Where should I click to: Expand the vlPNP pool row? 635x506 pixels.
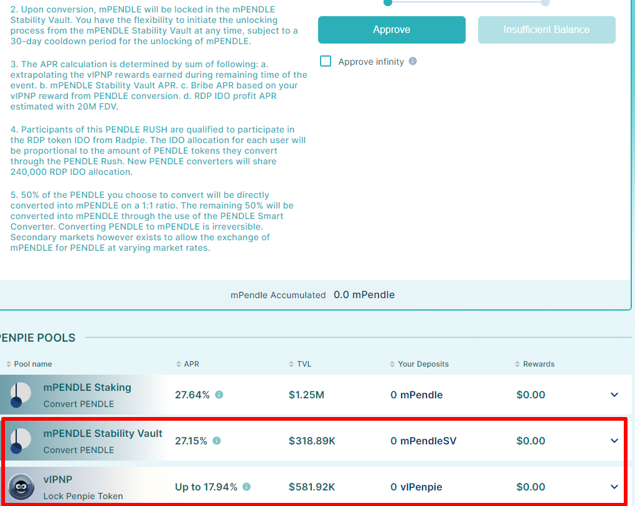point(614,487)
